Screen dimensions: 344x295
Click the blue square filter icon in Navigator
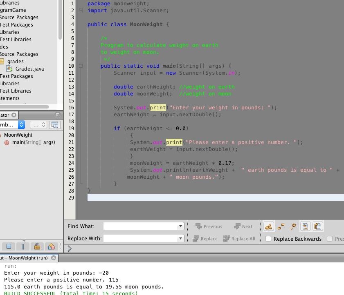(x=9, y=246)
